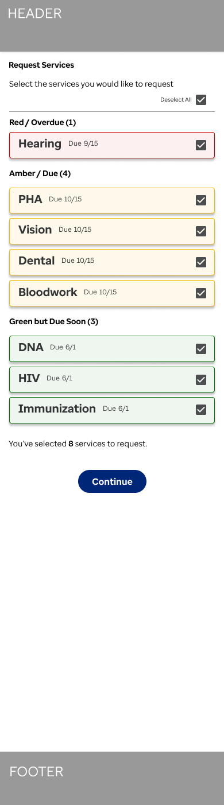Click the Dental Due 10/15 card

pos(112,262)
